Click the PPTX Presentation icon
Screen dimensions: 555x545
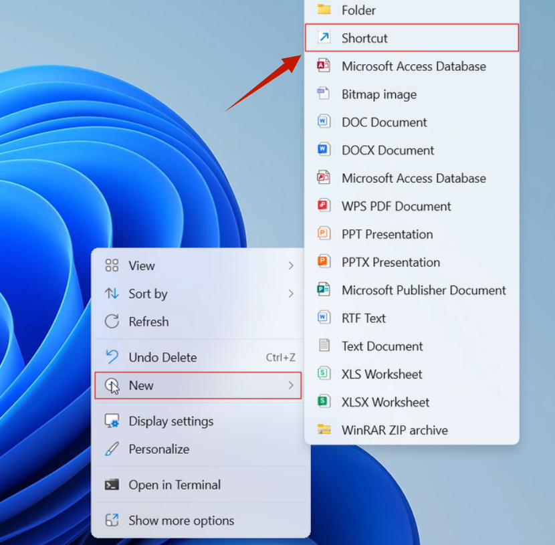pos(324,261)
